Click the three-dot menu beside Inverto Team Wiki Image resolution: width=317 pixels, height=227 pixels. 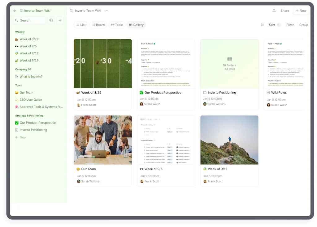(x=106, y=11)
